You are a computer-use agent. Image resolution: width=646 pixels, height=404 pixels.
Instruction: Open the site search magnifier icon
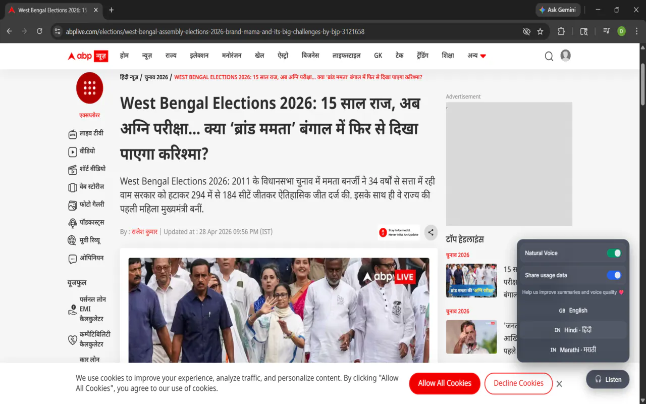click(x=549, y=56)
